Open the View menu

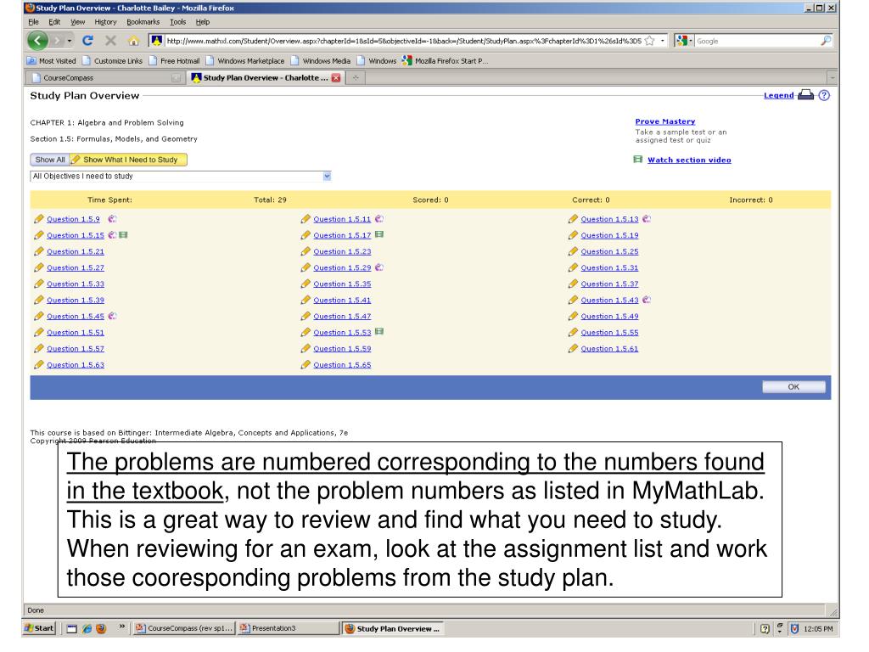click(x=77, y=22)
